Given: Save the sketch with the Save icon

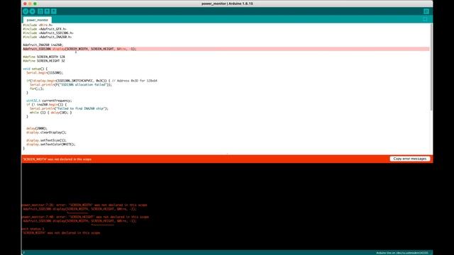Looking at the screenshot, I should 54,11.
